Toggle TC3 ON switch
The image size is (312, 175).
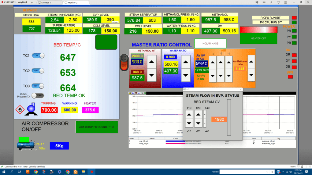coord(38,86)
